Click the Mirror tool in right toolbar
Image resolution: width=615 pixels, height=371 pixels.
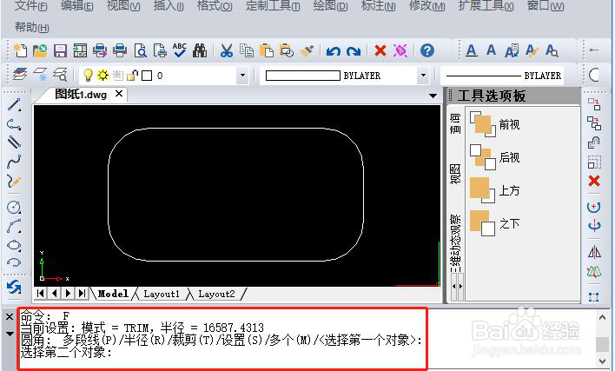pyautogui.click(x=594, y=252)
